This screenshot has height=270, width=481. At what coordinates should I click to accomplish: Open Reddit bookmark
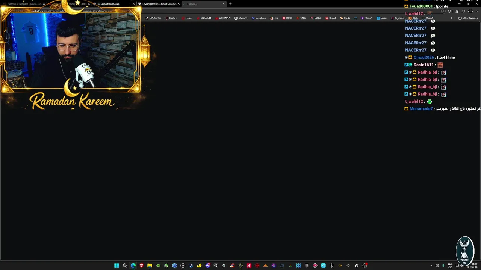(x=331, y=18)
